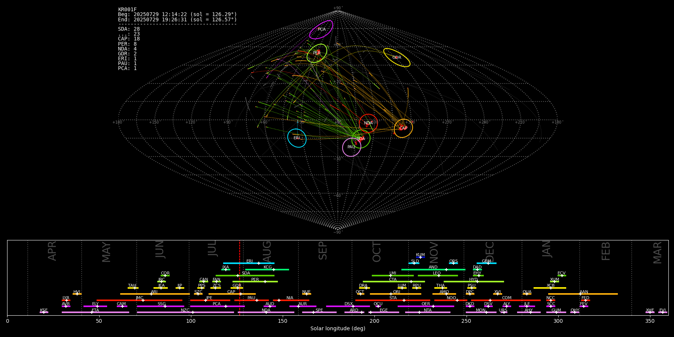Click legend count 'NDA: 4'
The image size is (674, 337).
click(x=127, y=49)
